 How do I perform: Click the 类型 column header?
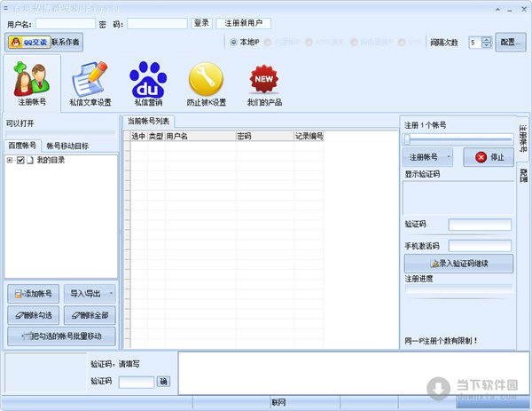(156, 136)
